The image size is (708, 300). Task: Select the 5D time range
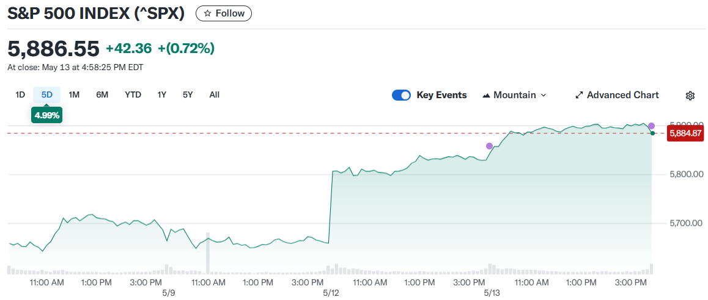[x=47, y=95]
